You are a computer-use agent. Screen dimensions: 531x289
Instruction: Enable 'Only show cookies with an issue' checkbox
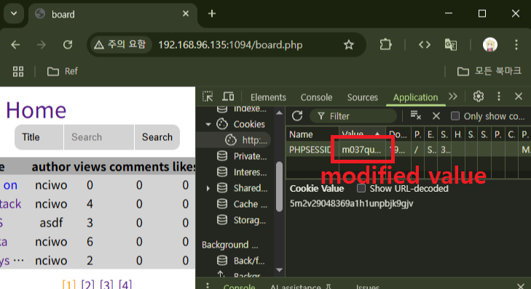[x=455, y=116]
